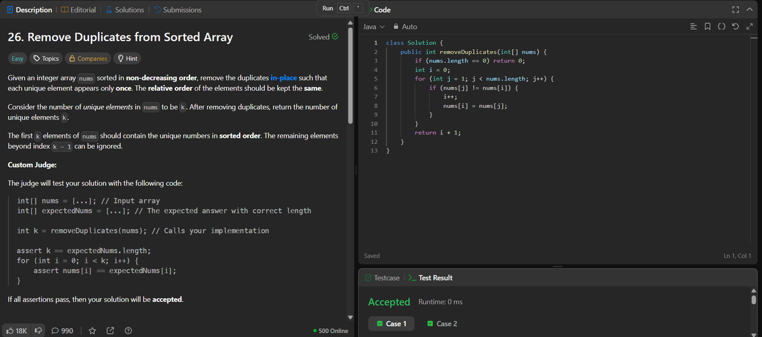Click the Ln 1, Col 1 status
Image resolution: width=762 pixels, height=337 pixels.
pyautogui.click(x=737, y=256)
